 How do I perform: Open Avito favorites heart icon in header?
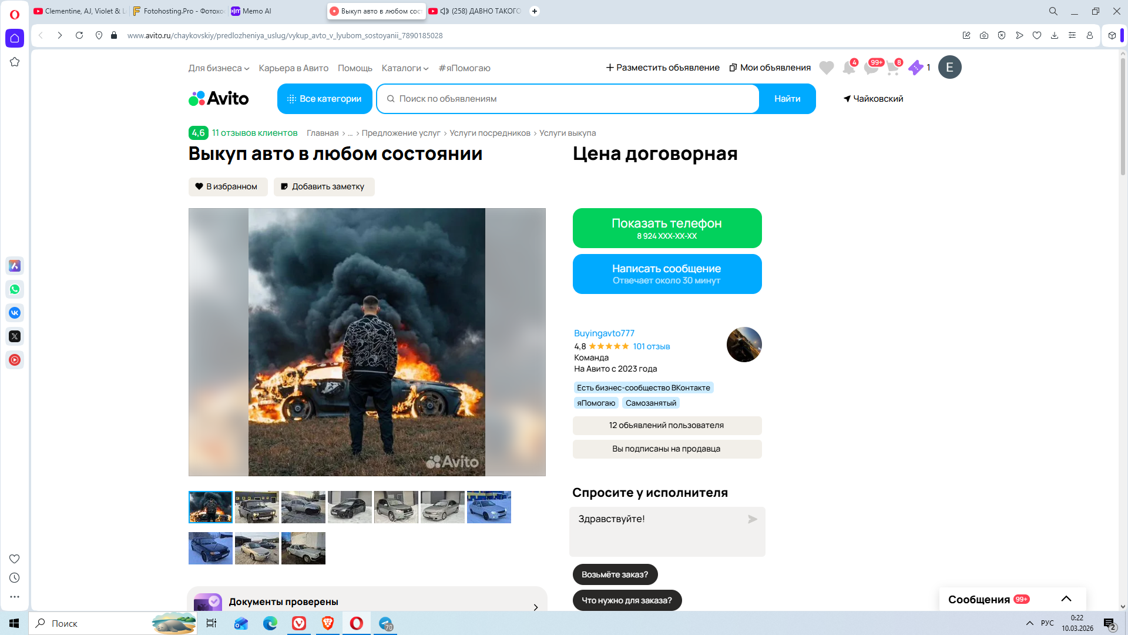click(x=826, y=68)
